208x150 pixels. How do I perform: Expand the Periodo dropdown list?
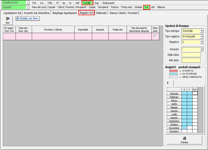pyautogui.click(x=202, y=49)
